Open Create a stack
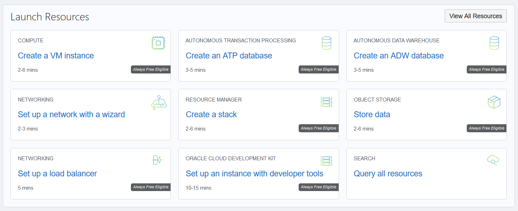518x211 pixels. click(211, 114)
